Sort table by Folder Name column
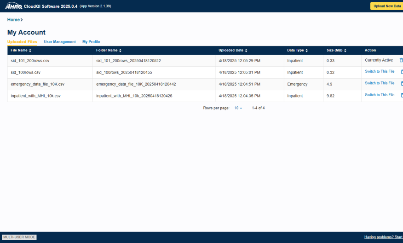This screenshot has height=243, width=403. (109, 50)
